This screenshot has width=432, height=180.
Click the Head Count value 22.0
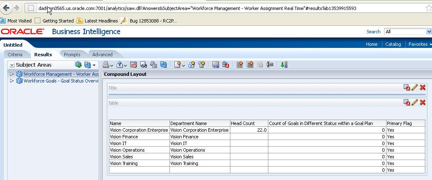pyautogui.click(x=262, y=130)
